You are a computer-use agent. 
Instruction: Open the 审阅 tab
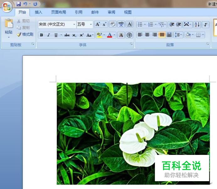coord(111,12)
